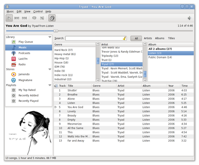Click the Artist list scroll-down arrow
The height and width of the screenshot is (165, 199).
pos(145,80)
